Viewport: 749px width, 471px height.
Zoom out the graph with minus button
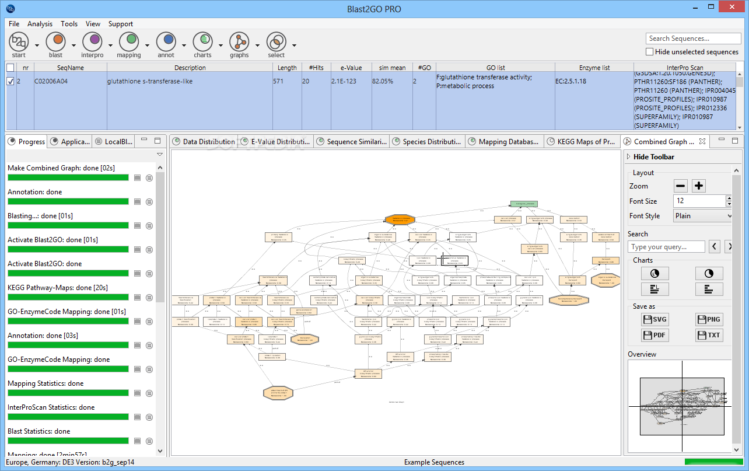pos(681,186)
